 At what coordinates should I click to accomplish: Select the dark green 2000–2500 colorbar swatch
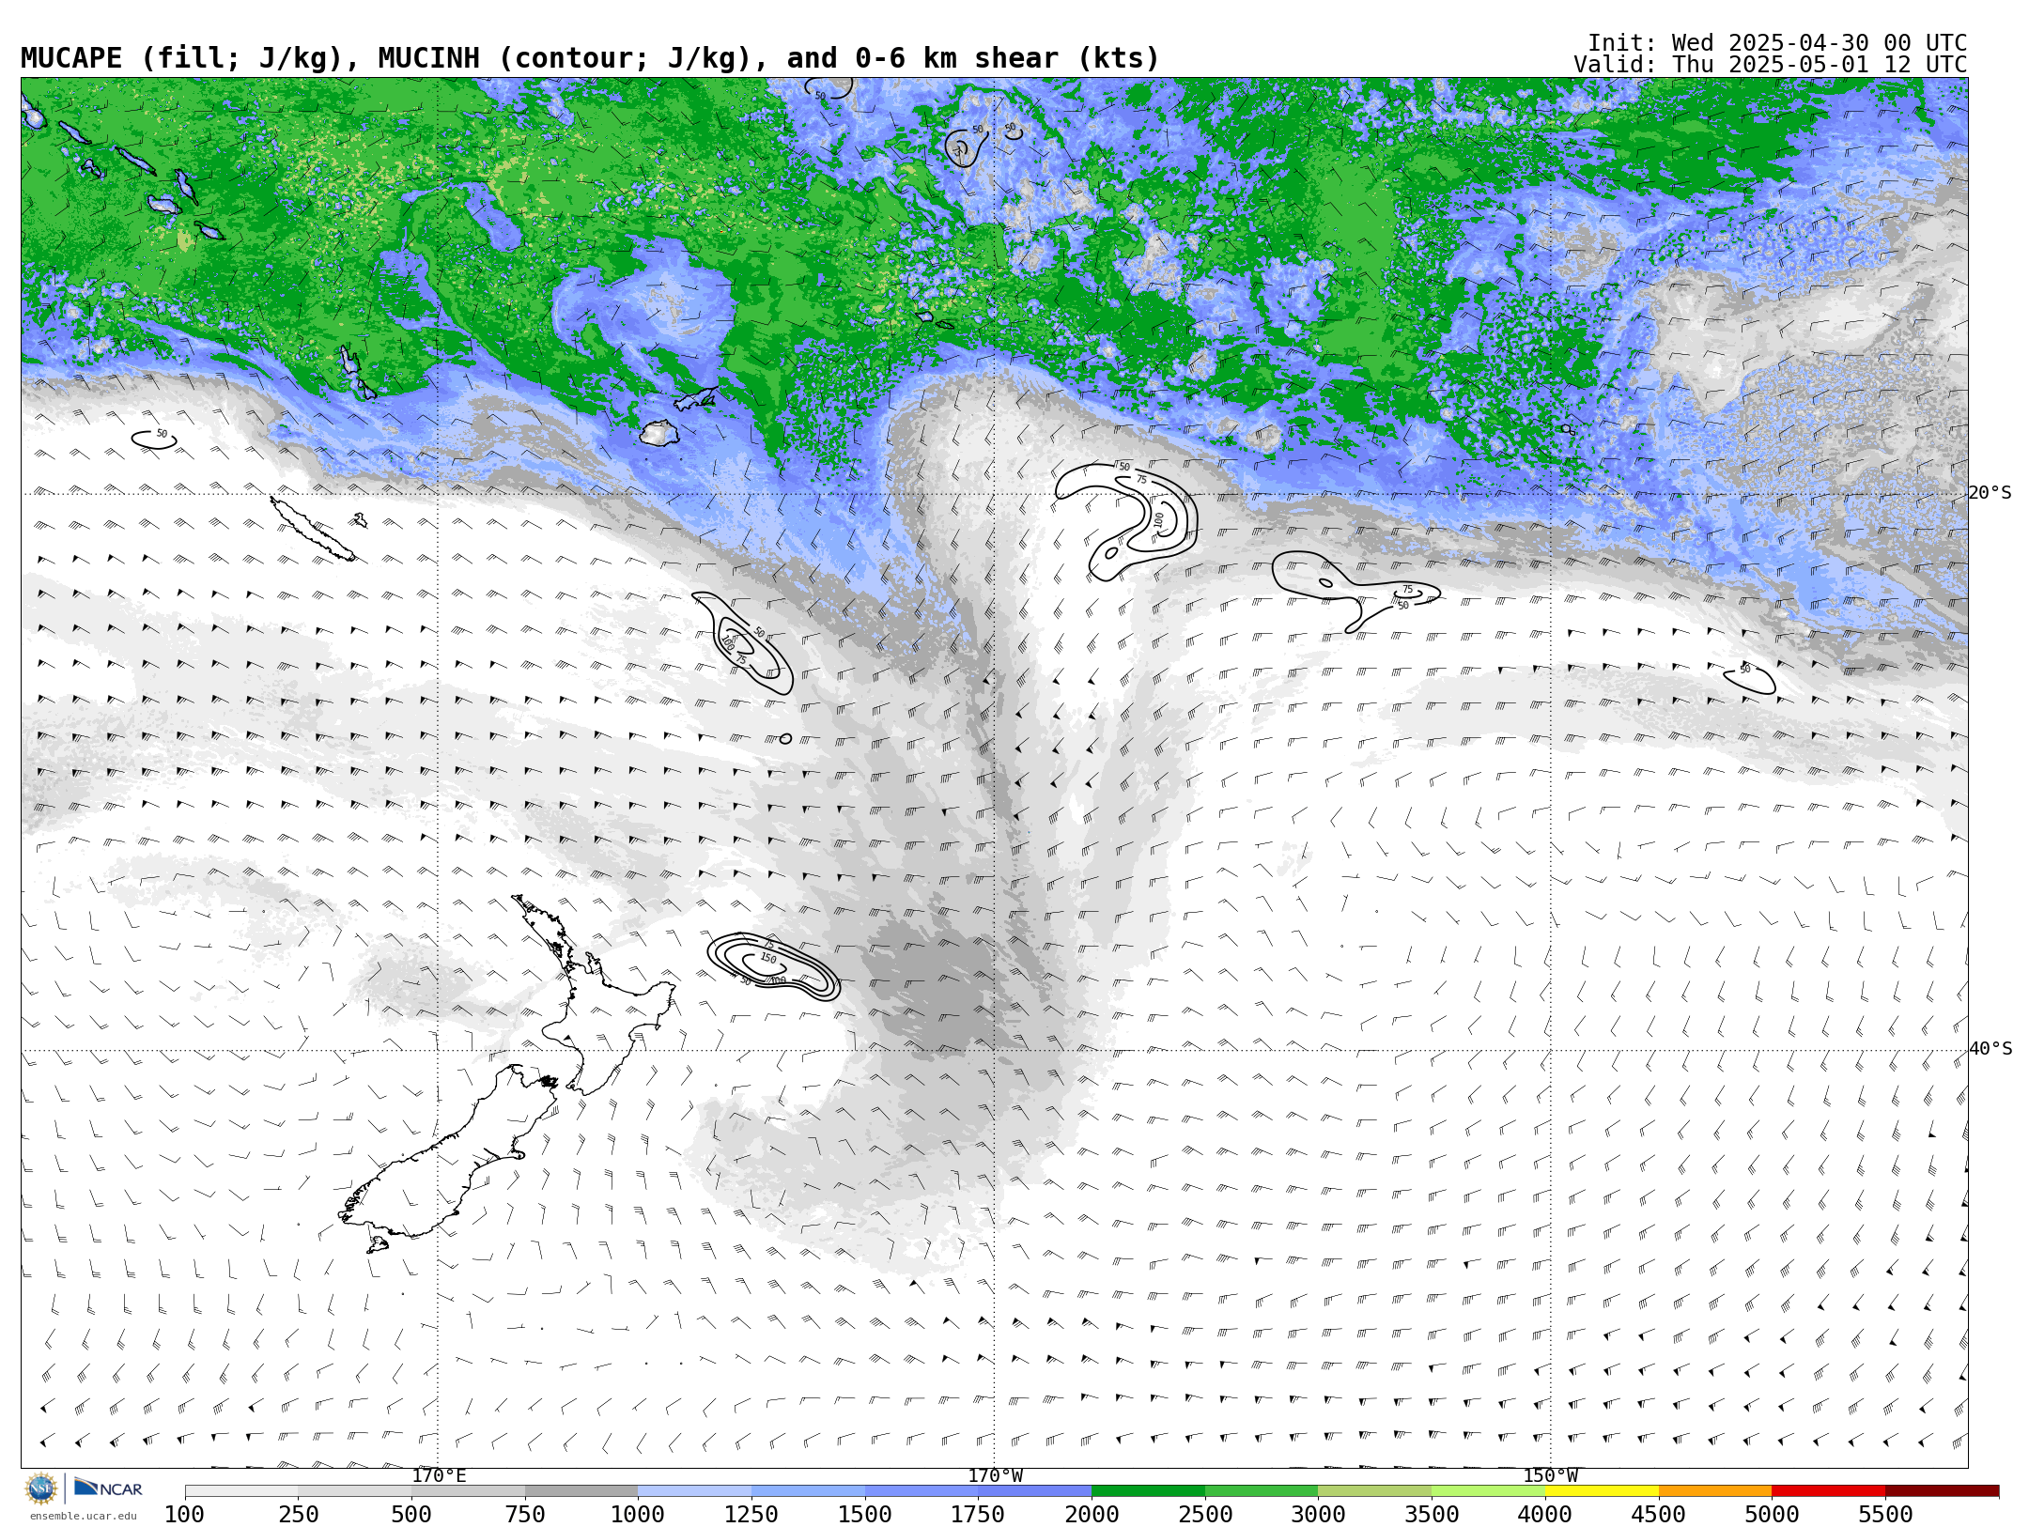1148,1491
